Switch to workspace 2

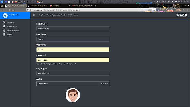pos(28,2)
